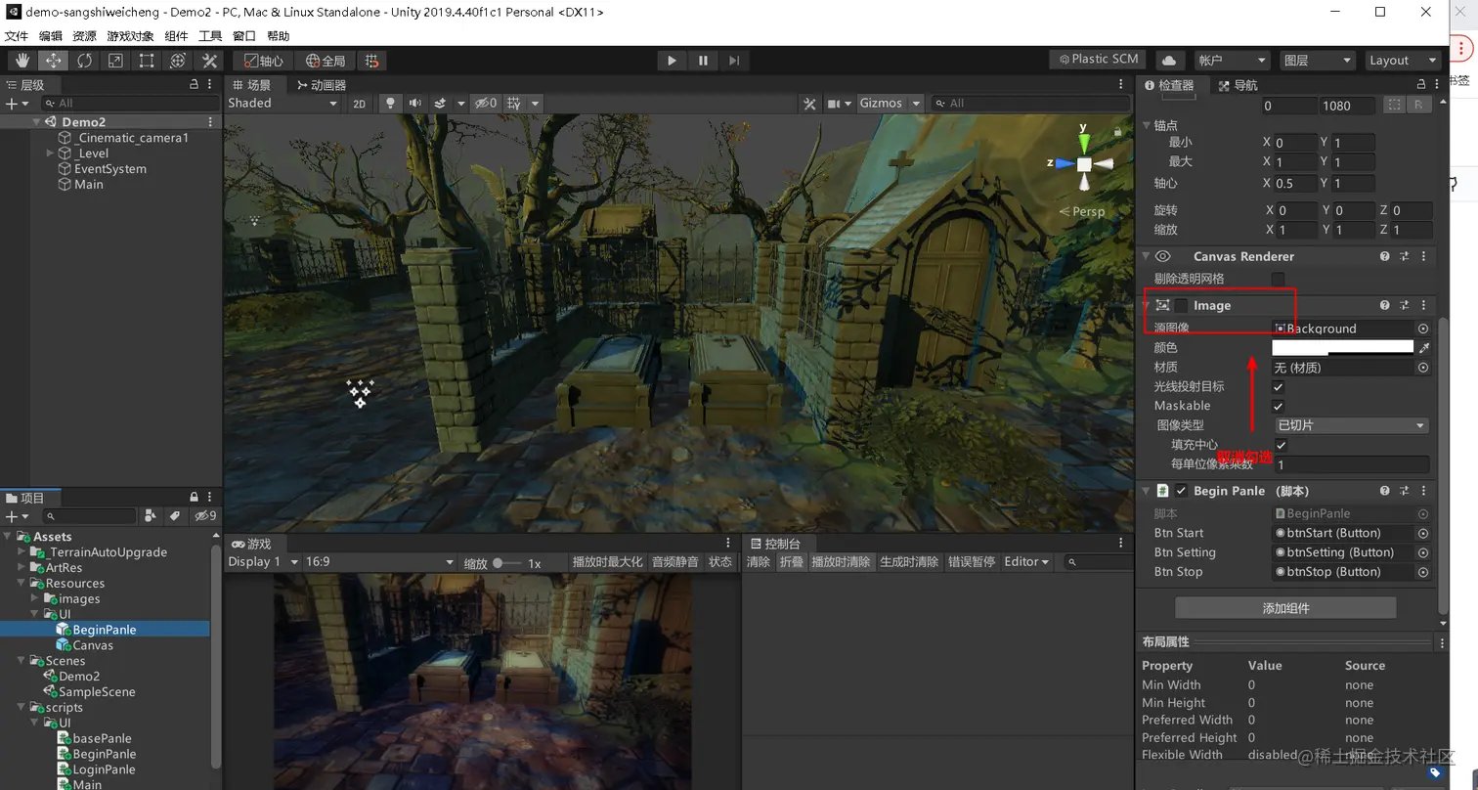The image size is (1478, 790).
Task: Click the 音频静音 button in the Game view toolbar
Action: point(675,562)
